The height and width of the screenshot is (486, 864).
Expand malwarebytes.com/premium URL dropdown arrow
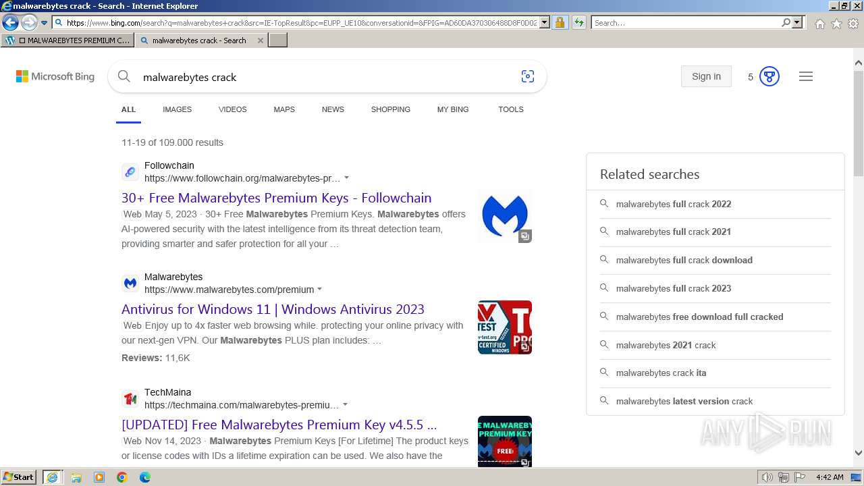coord(320,290)
